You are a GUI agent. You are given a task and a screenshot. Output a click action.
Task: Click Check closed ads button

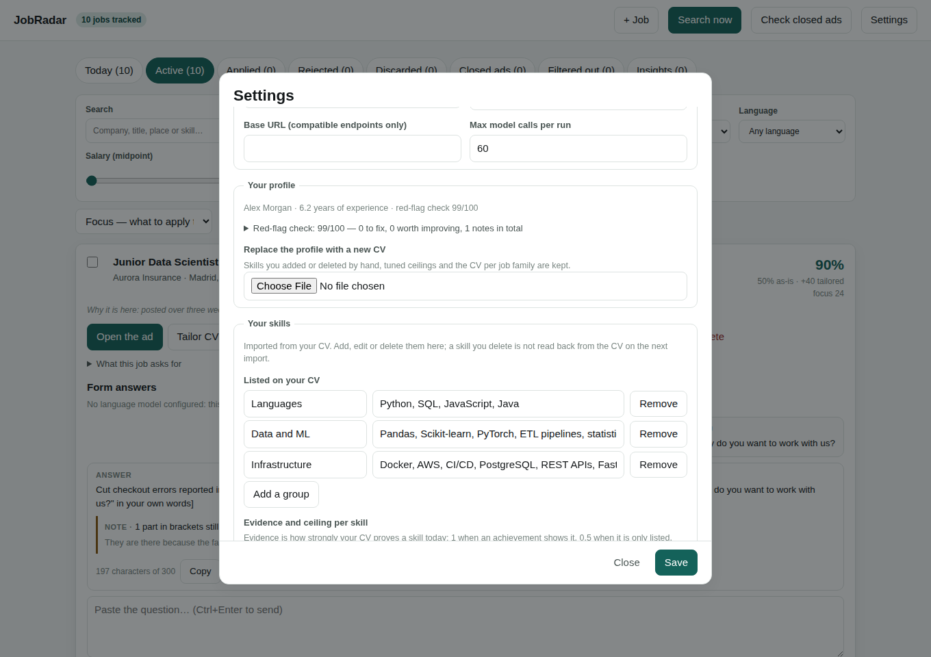(x=801, y=20)
